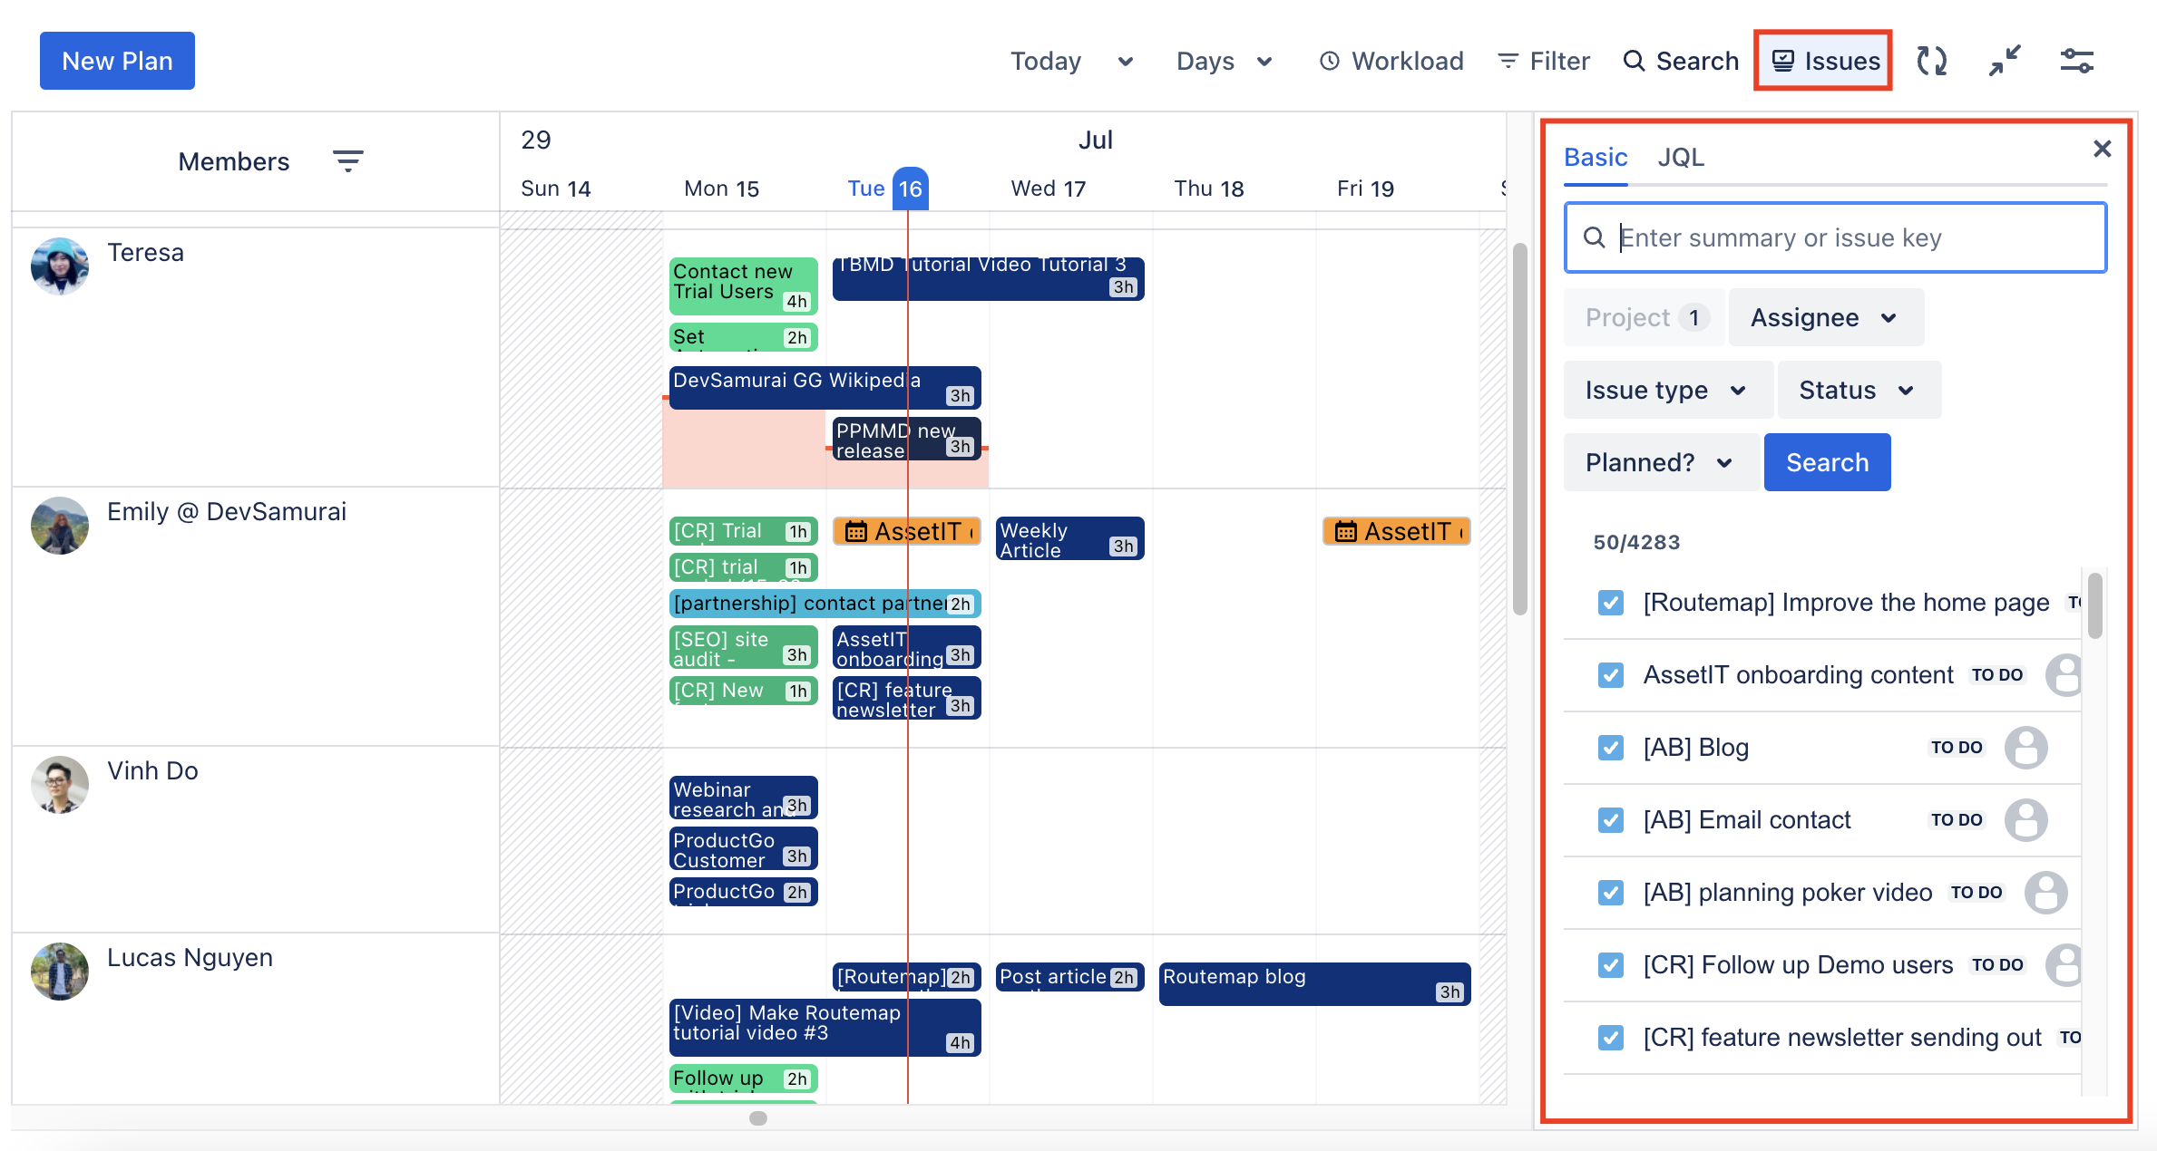Click the New Plan button

117,61
